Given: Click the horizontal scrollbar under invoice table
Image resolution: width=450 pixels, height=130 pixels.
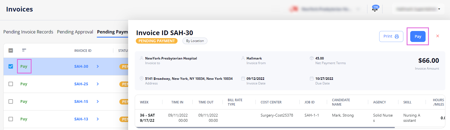Looking at the screenshot, I should coord(265,128).
